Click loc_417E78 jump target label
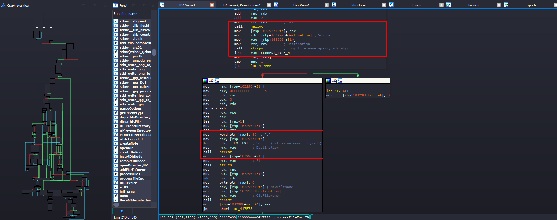Viewport: 557px width, 220px height. (242, 209)
